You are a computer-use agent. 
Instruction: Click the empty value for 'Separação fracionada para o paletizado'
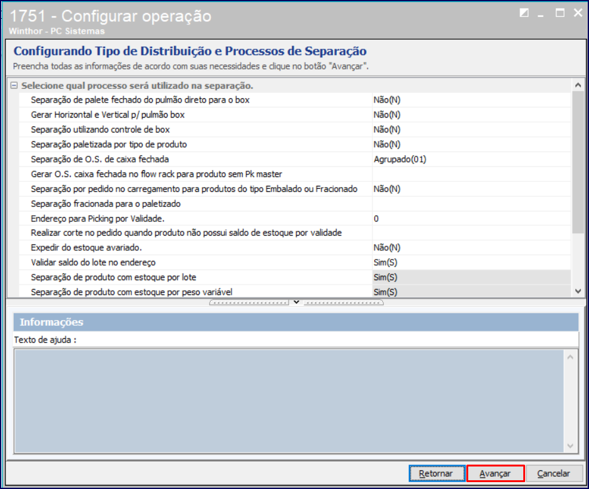(x=471, y=204)
